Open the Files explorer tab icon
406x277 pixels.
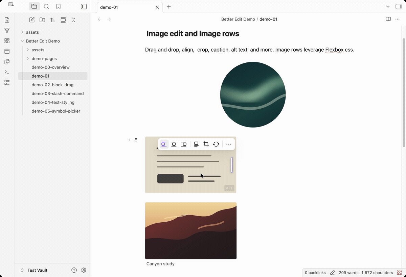click(34, 6)
